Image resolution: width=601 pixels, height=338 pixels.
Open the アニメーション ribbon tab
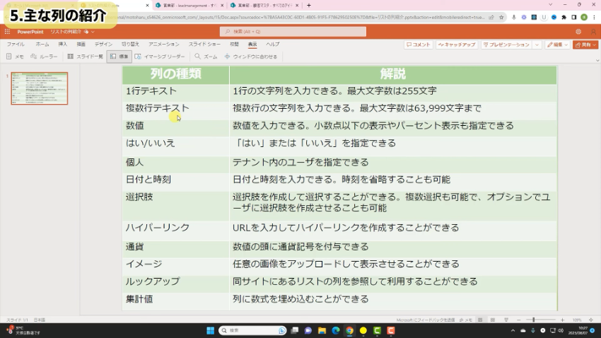click(163, 44)
